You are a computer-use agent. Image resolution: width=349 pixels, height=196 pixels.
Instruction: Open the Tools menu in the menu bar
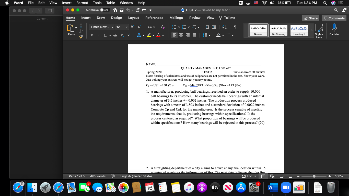97,3
